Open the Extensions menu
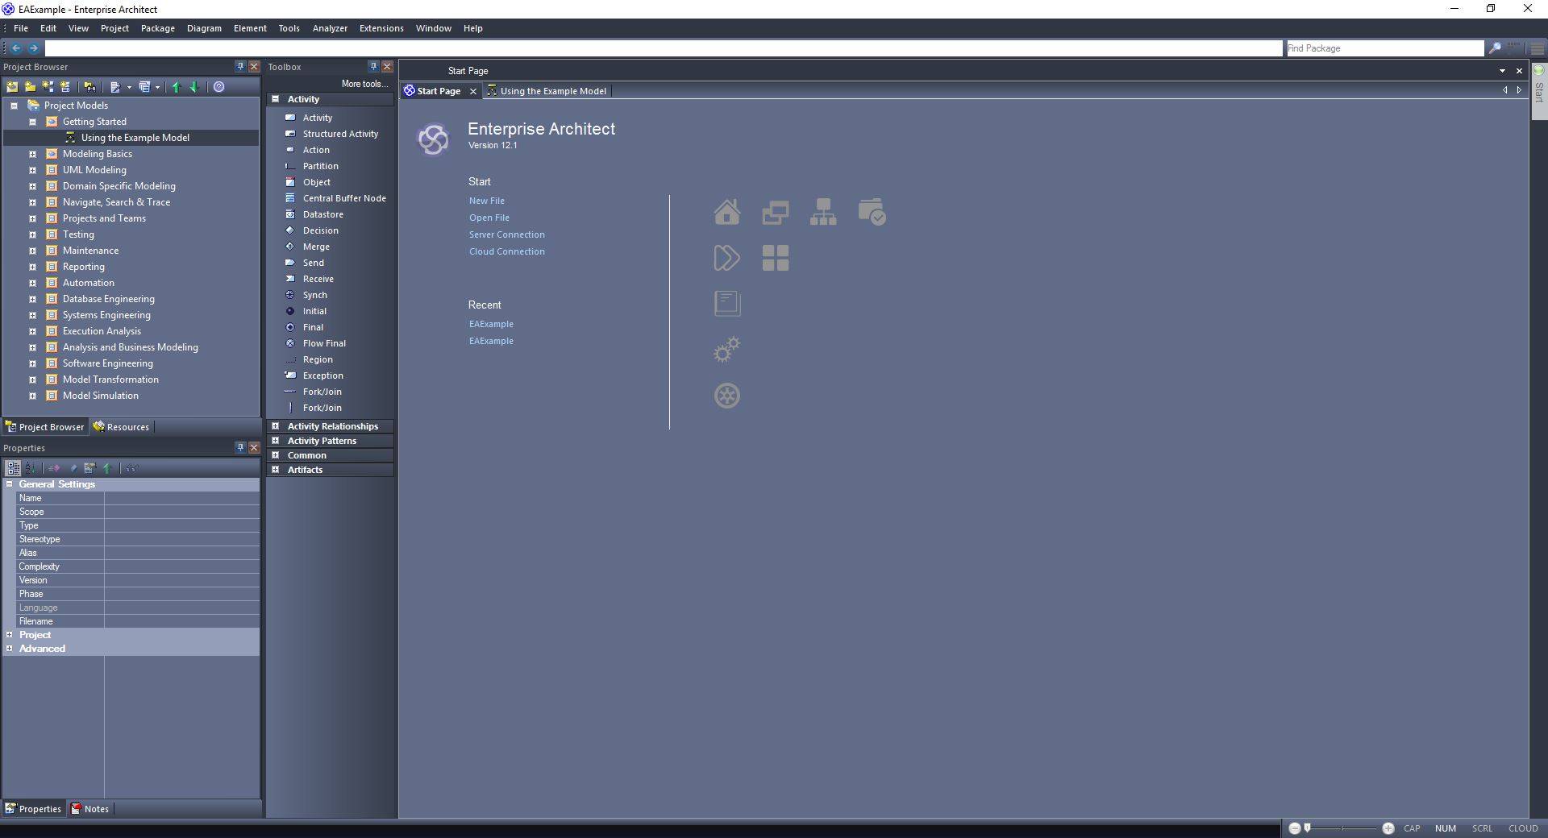Screen dimensions: 1548x838 click(x=381, y=28)
